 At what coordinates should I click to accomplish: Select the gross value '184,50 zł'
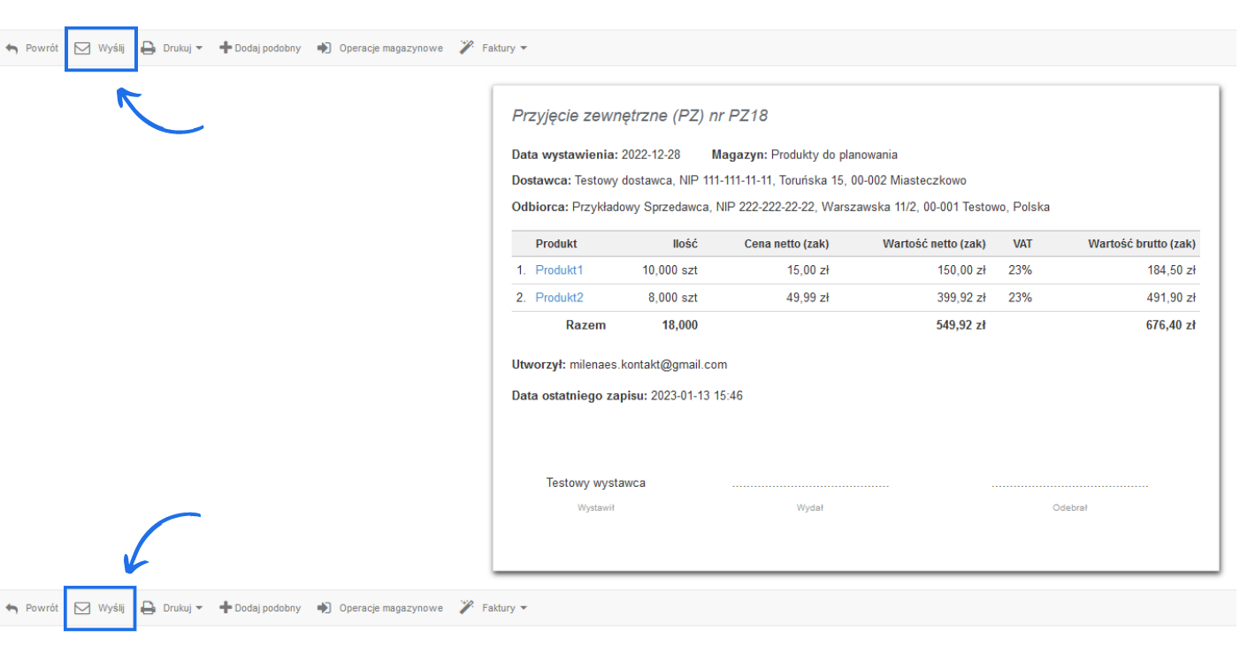point(1171,270)
